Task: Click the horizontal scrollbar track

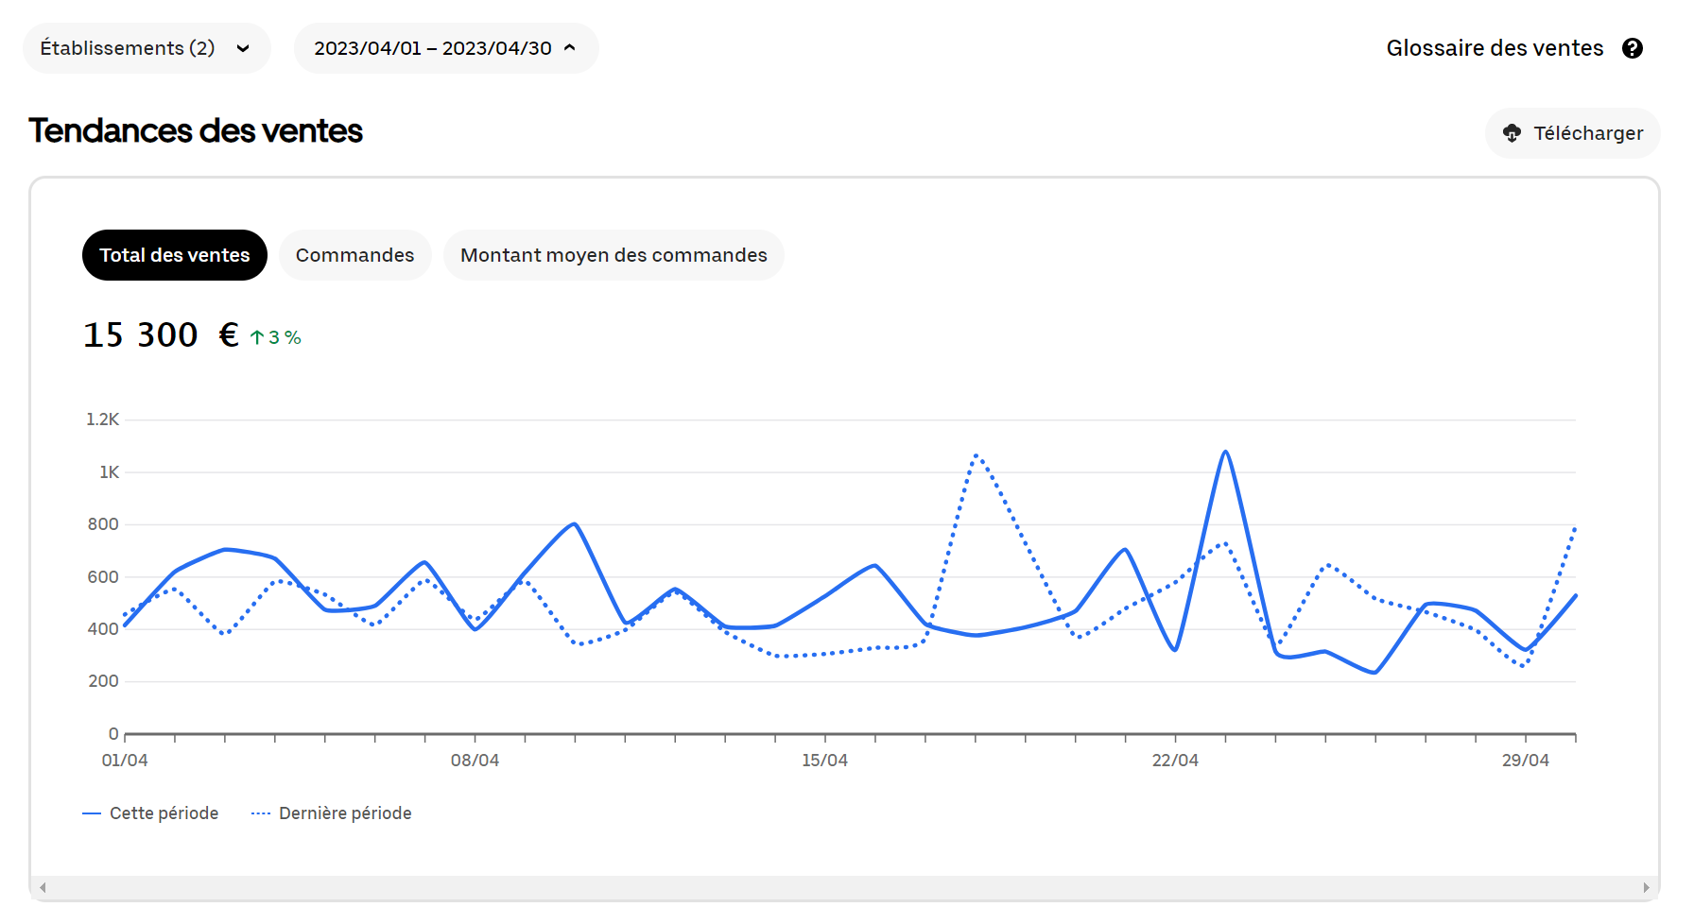Action: (844, 887)
